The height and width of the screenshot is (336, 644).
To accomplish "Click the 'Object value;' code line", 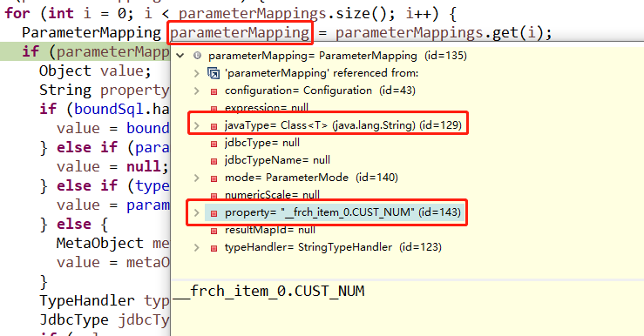I will coord(95,71).
